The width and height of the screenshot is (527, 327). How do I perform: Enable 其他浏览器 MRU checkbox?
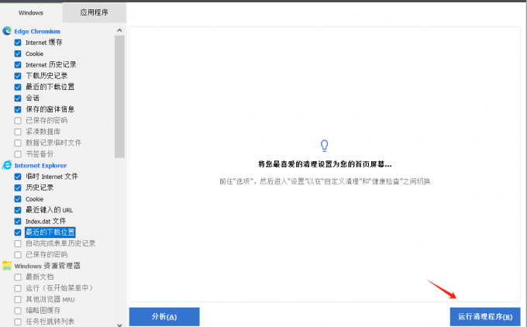coord(18,299)
